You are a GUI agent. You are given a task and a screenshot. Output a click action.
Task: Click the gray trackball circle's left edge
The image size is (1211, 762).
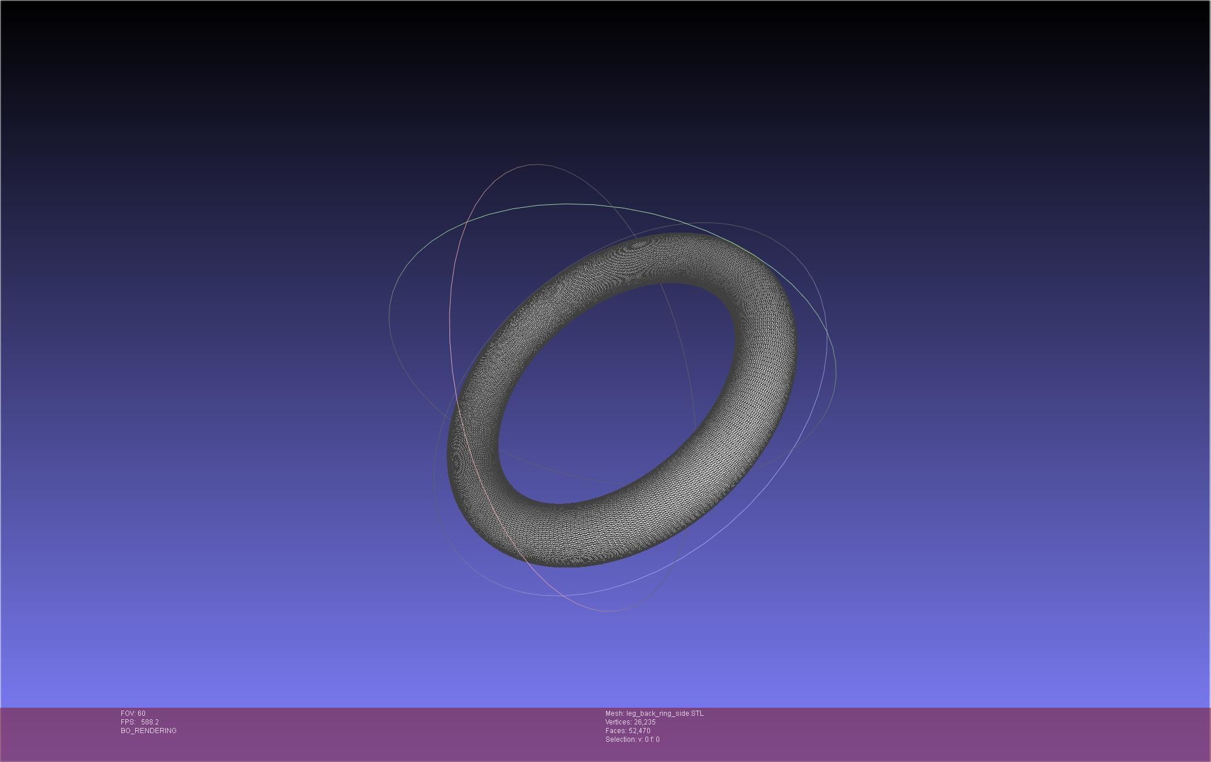click(389, 317)
